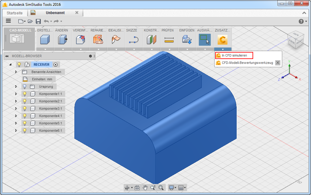Open the REPARIEREN repair tool icon
311x195 pixels.
click(x=98, y=39)
